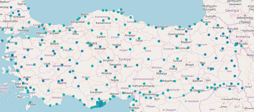Click the marker just below Yozgat city label
Screen dimensions: 254x112
click(117, 47)
